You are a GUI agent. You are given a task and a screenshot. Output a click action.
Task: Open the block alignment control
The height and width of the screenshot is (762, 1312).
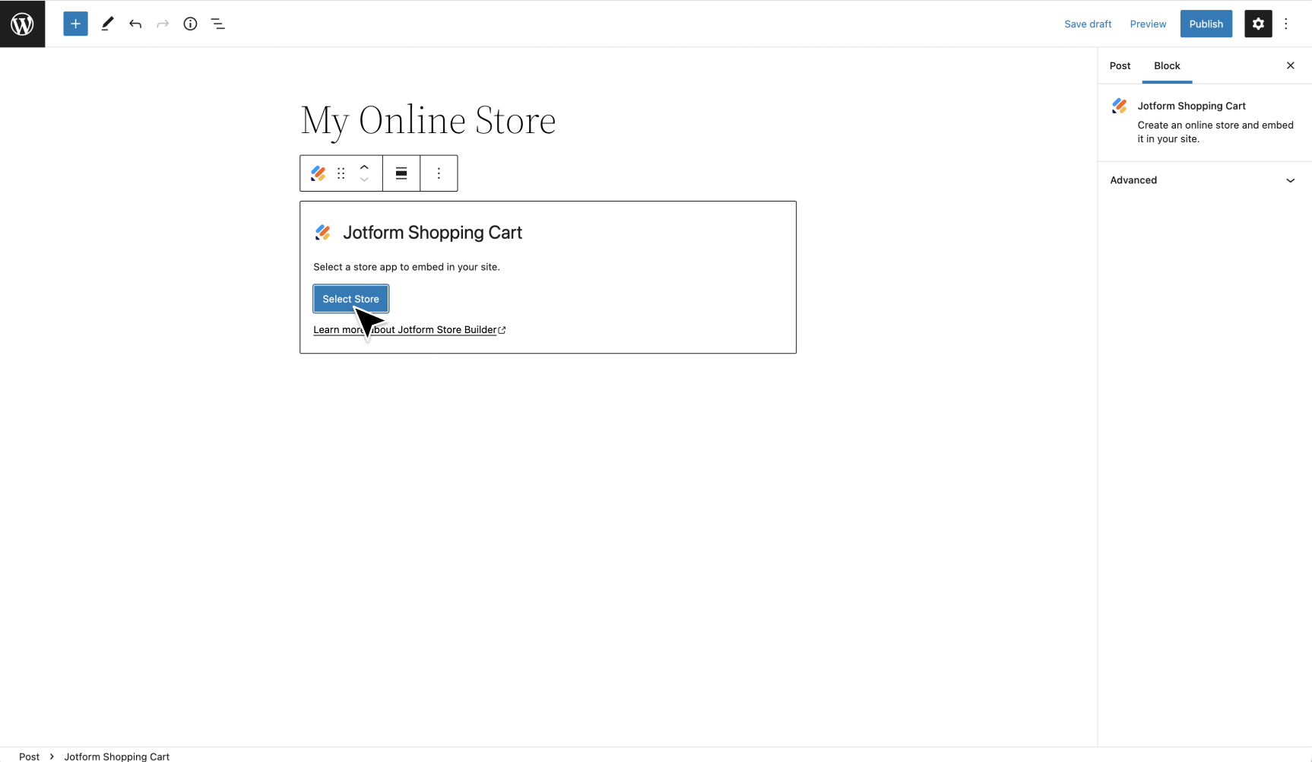click(x=401, y=173)
